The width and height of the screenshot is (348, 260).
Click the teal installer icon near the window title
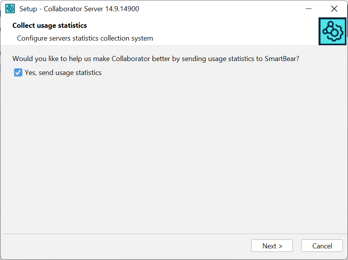tap(10, 8)
